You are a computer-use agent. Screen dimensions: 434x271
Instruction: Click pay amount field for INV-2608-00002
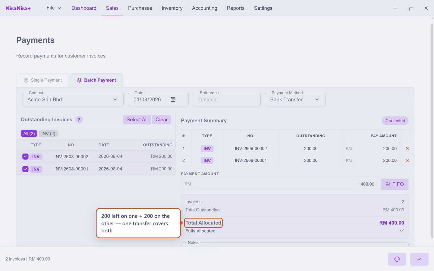click(371, 148)
